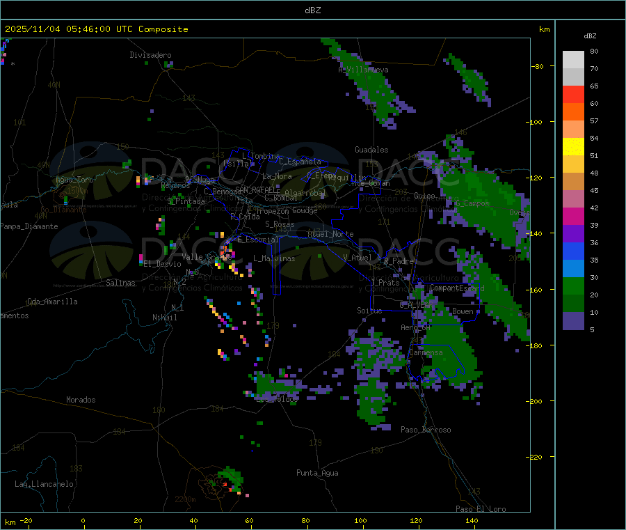Click the -200 km vertical axis tick
The height and width of the screenshot is (530, 626).
pos(536,402)
